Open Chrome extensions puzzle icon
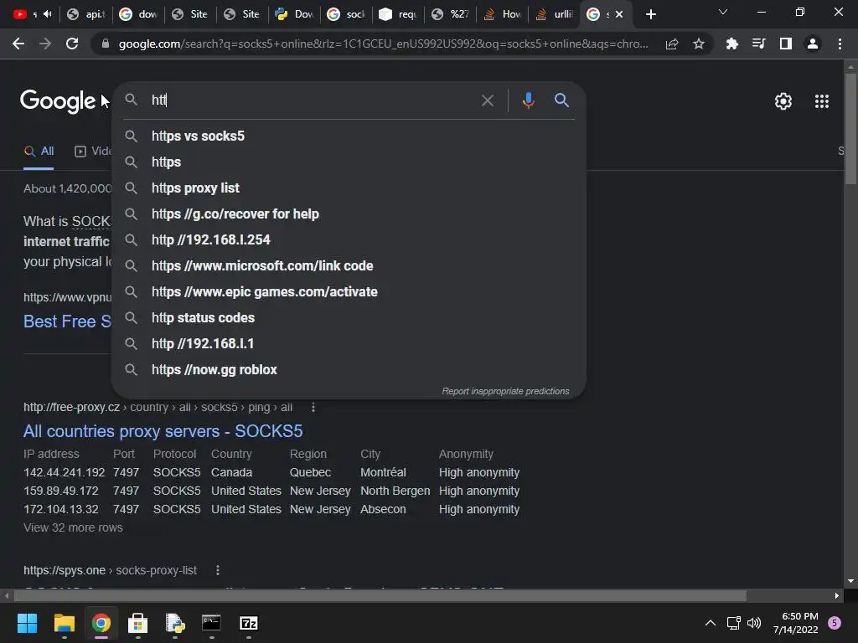The image size is (858, 643). (731, 44)
